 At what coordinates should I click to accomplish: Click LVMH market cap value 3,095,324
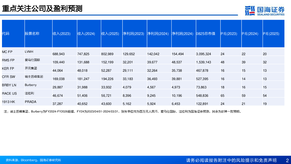point(203,54)
